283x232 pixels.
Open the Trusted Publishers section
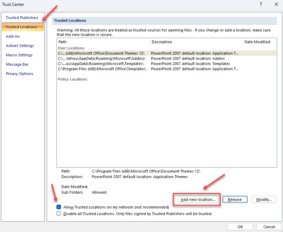(x=22, y=18)
